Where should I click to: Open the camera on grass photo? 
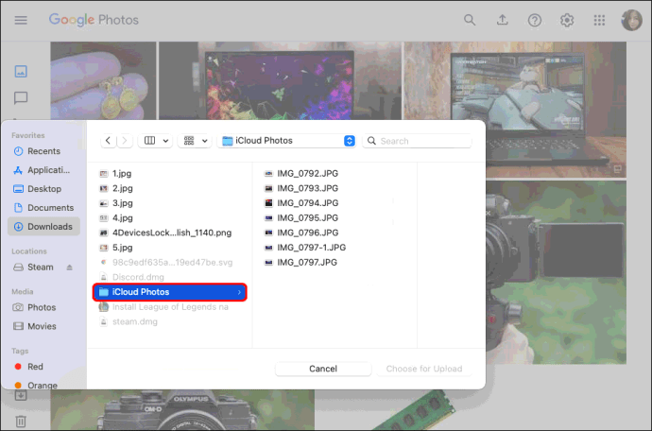click(556, 272)
